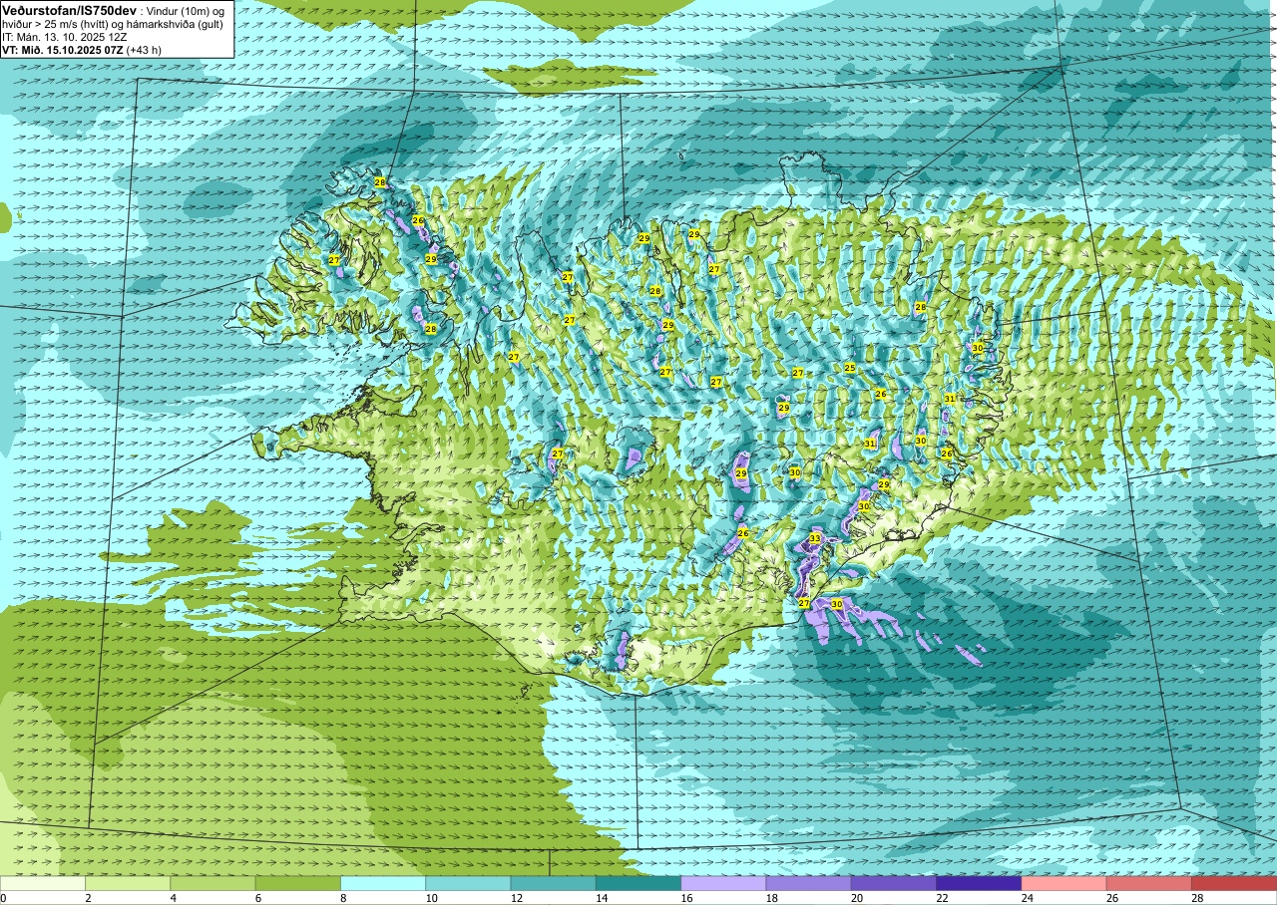Screen dimensions: 1277x905
Task: Click the 16–18 lavender legend swatch
Action: tap(723, 883)
